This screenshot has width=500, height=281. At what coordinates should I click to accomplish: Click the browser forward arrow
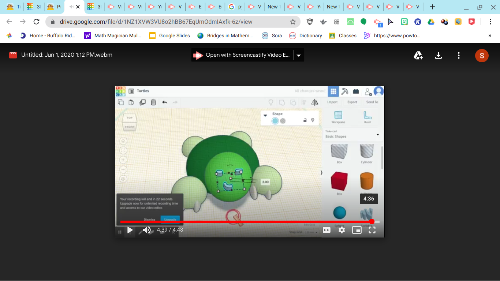(23, 22)
